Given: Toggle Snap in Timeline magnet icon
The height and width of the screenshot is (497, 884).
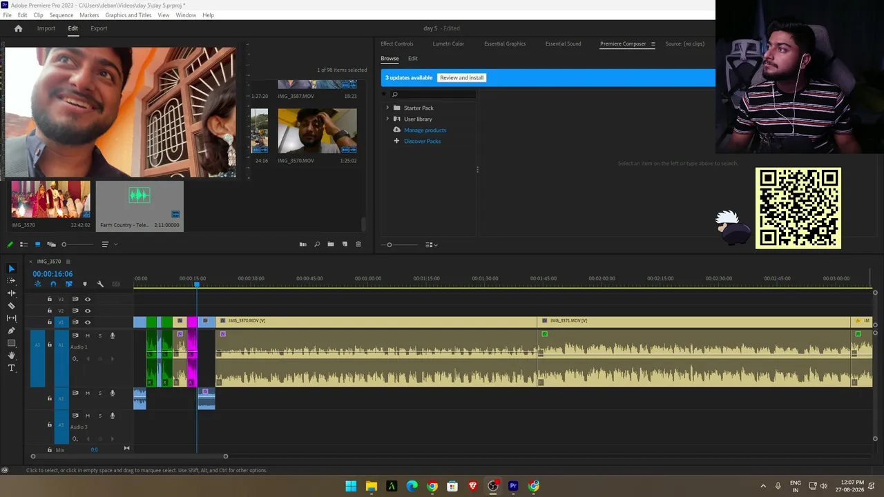Looking at the screenshot, I should [53, 284].
